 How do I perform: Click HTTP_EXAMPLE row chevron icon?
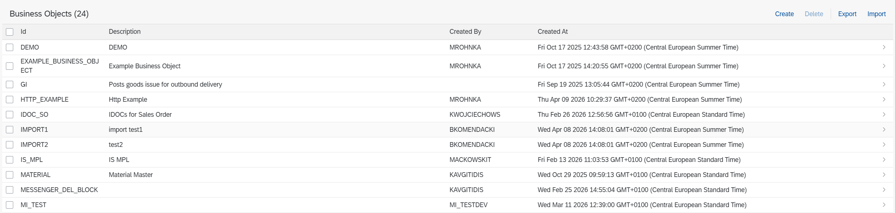pyautogui.click(x=884, y=100)
